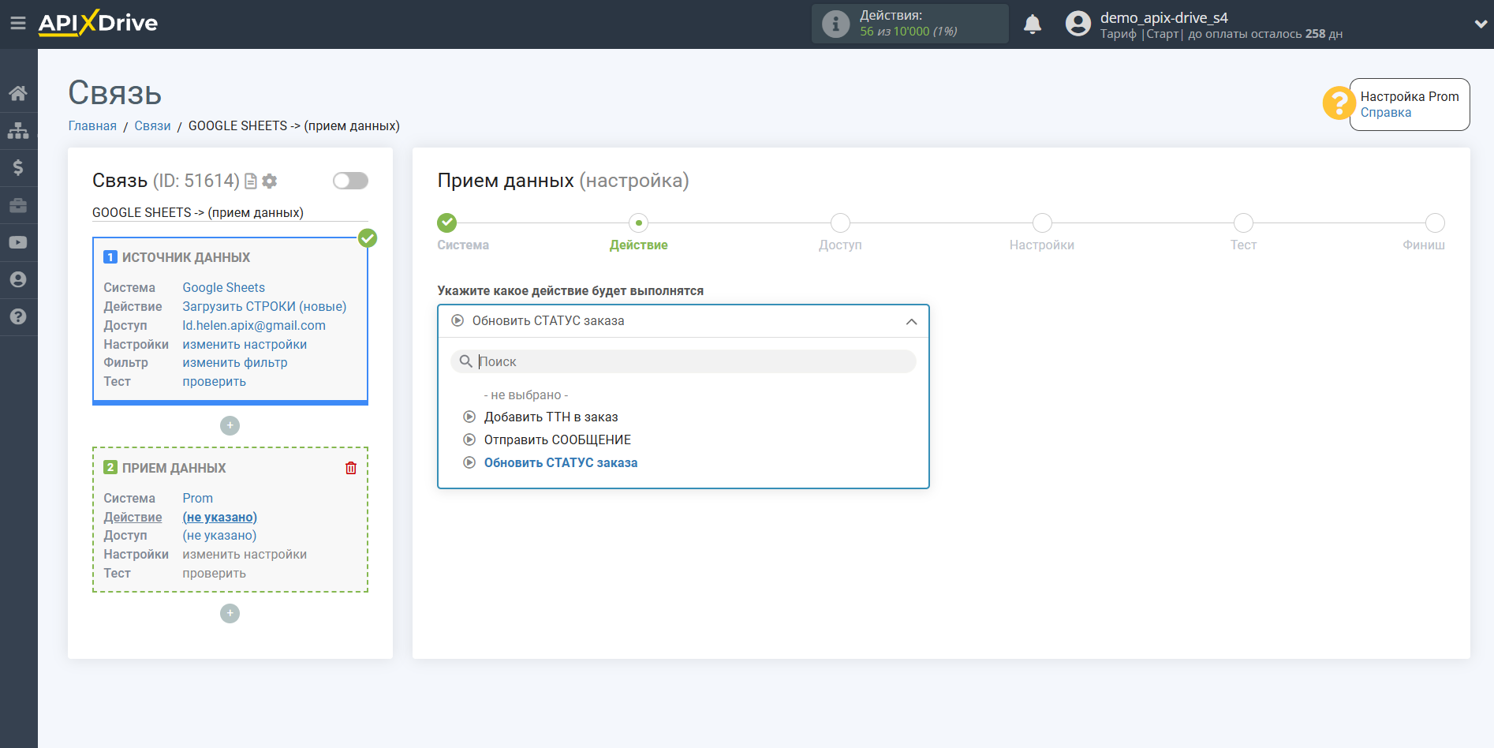1494x748 pixels.
Task: Click the actions info icon
Action: [x=835, y=24]
